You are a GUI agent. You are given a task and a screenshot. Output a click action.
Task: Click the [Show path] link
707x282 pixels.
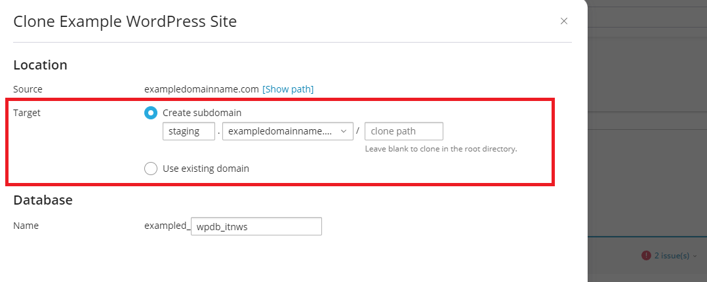tap(288, 89)
